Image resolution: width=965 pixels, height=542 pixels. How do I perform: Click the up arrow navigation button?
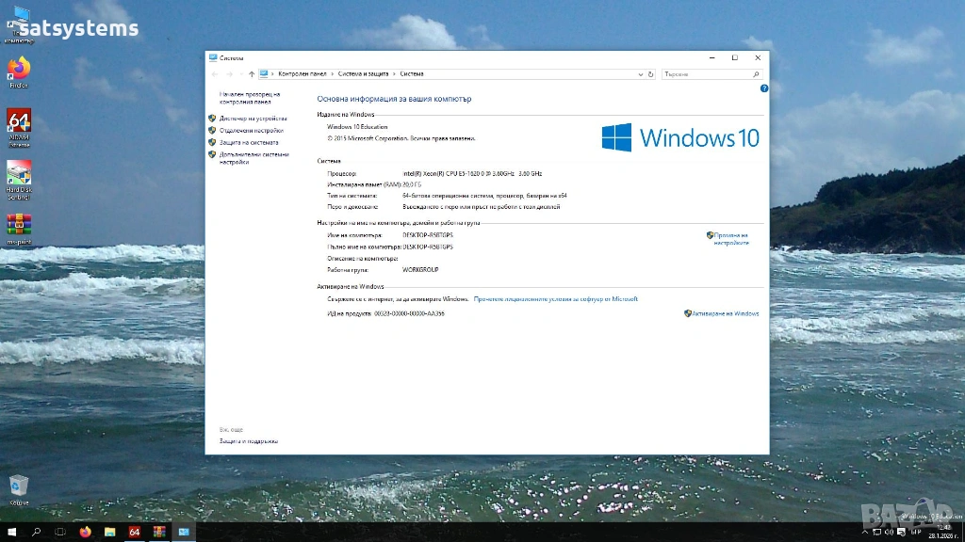[x=251, y=73]
